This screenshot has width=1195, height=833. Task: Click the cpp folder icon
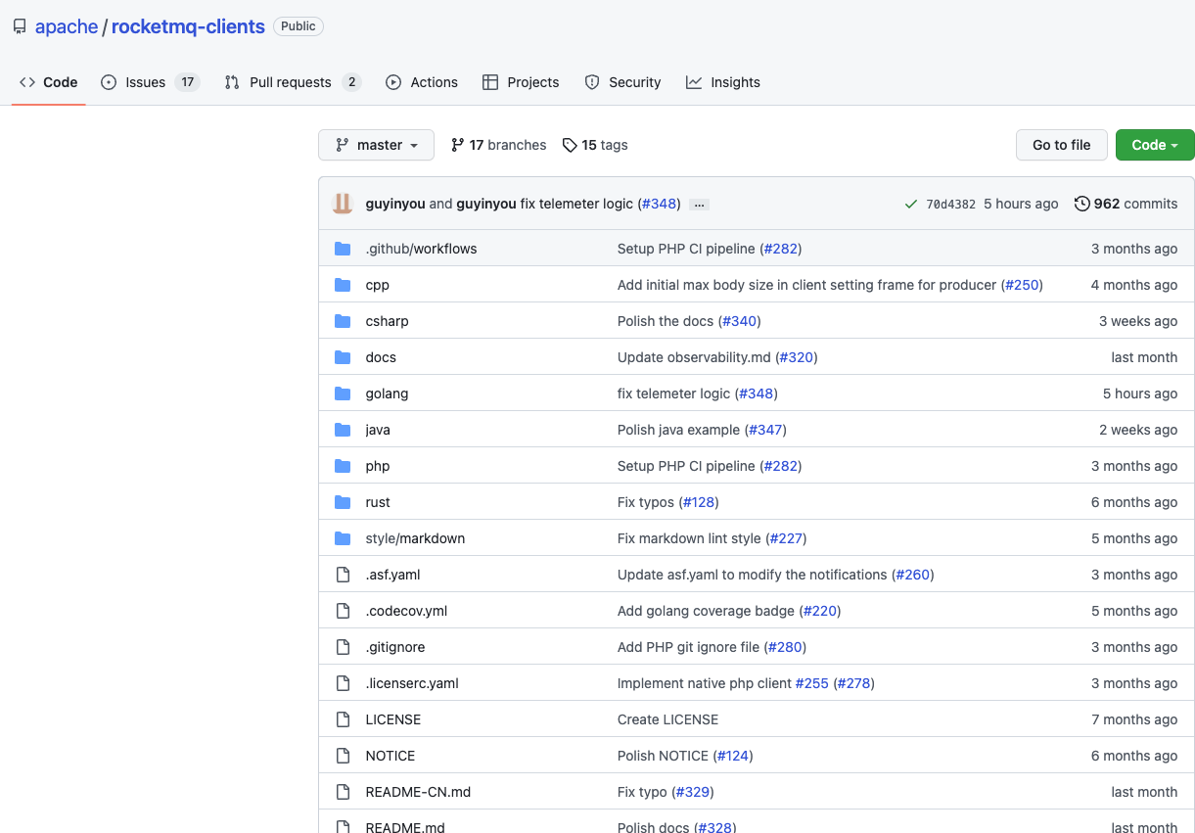tap(343, 285)
